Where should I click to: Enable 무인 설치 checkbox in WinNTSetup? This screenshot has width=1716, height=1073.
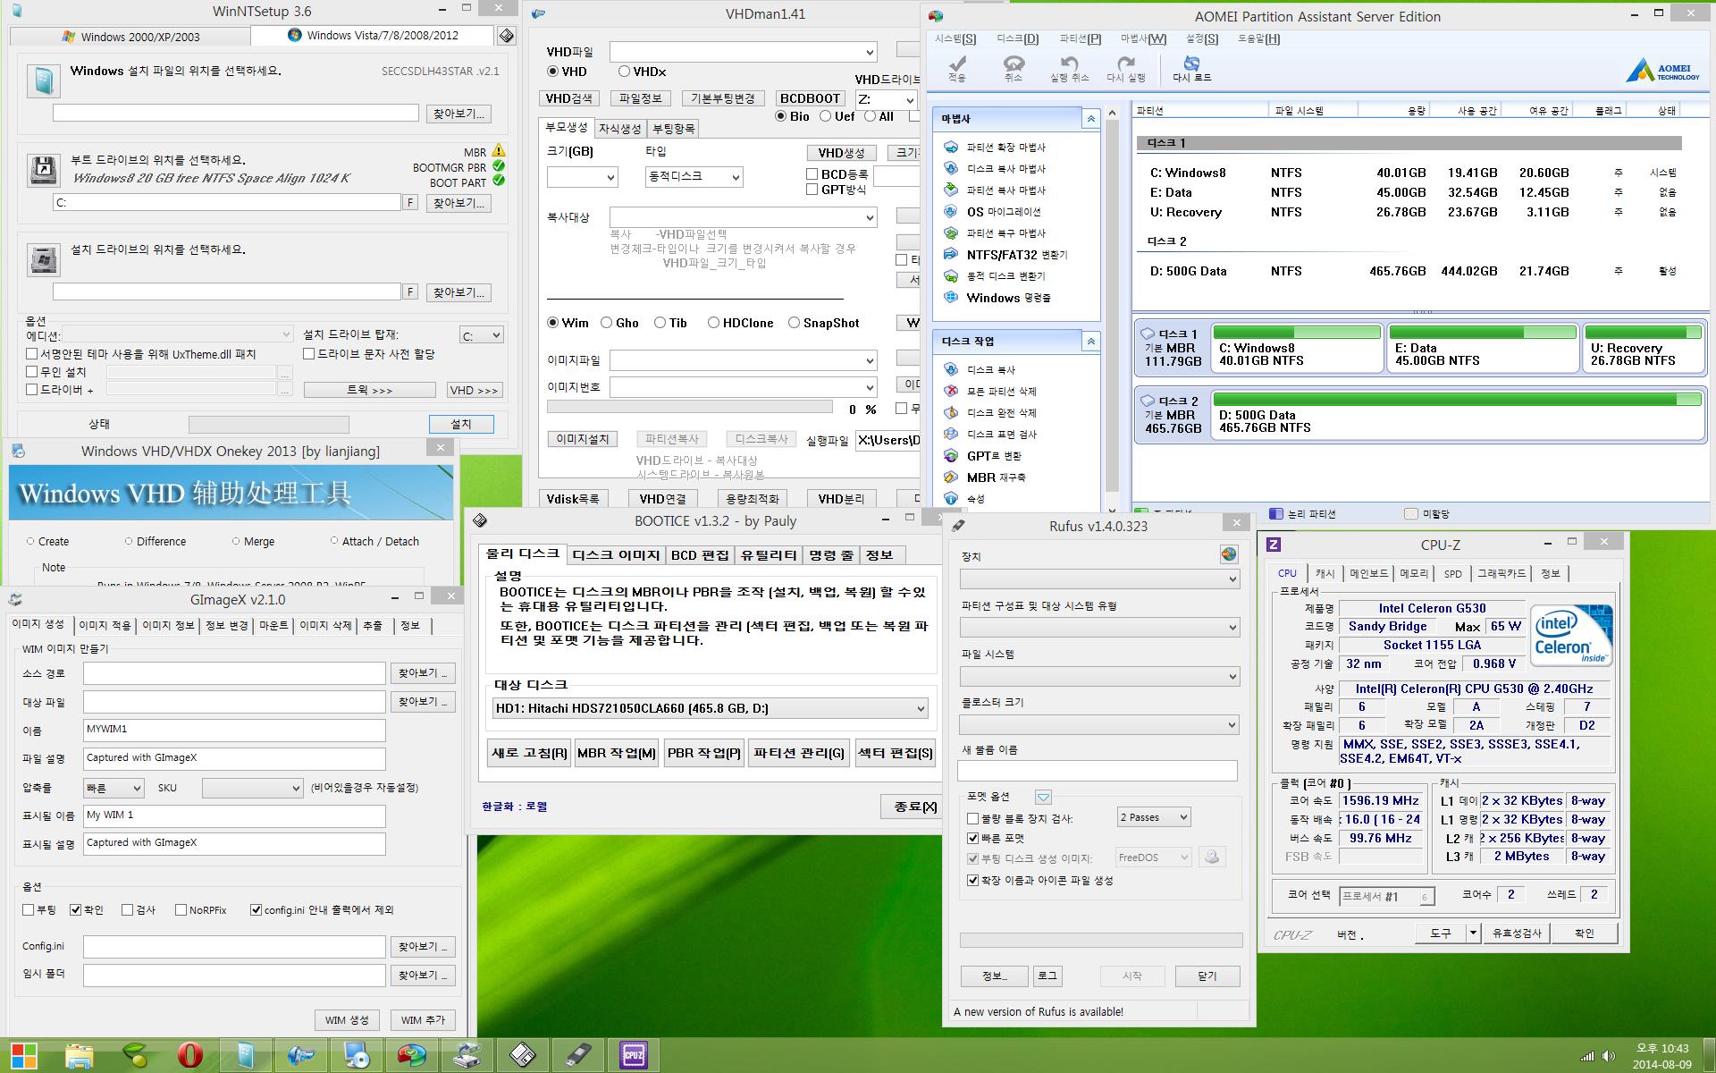click(32, 372)
